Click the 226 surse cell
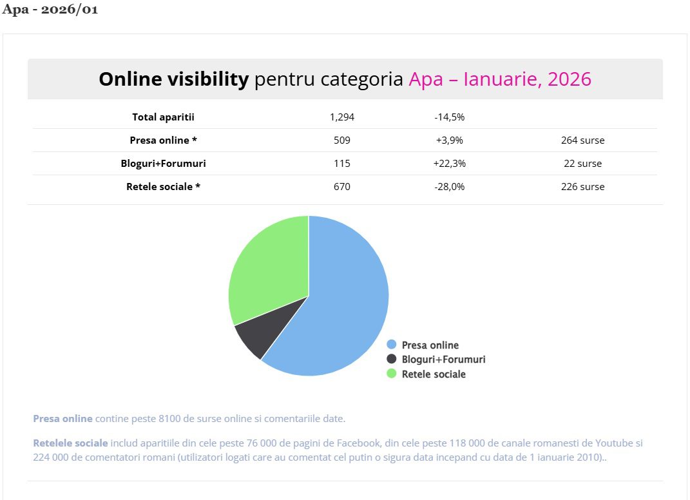 (x=582, y=187)
